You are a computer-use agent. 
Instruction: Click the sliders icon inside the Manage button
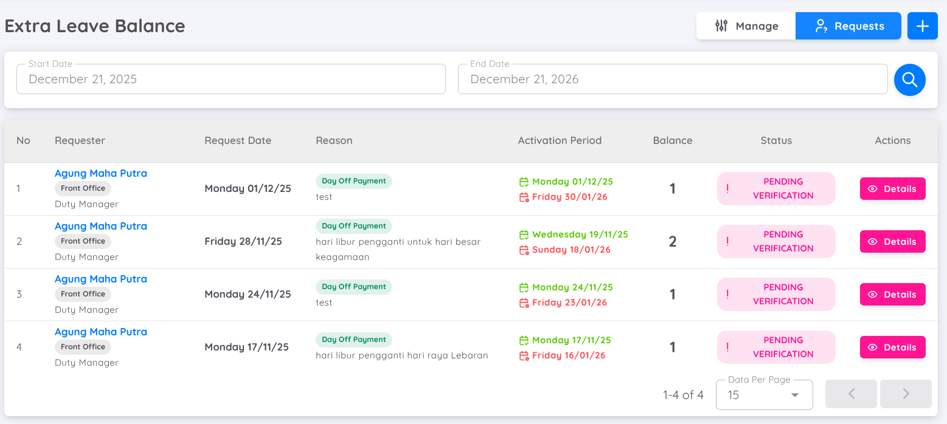(x=721, y=26)
